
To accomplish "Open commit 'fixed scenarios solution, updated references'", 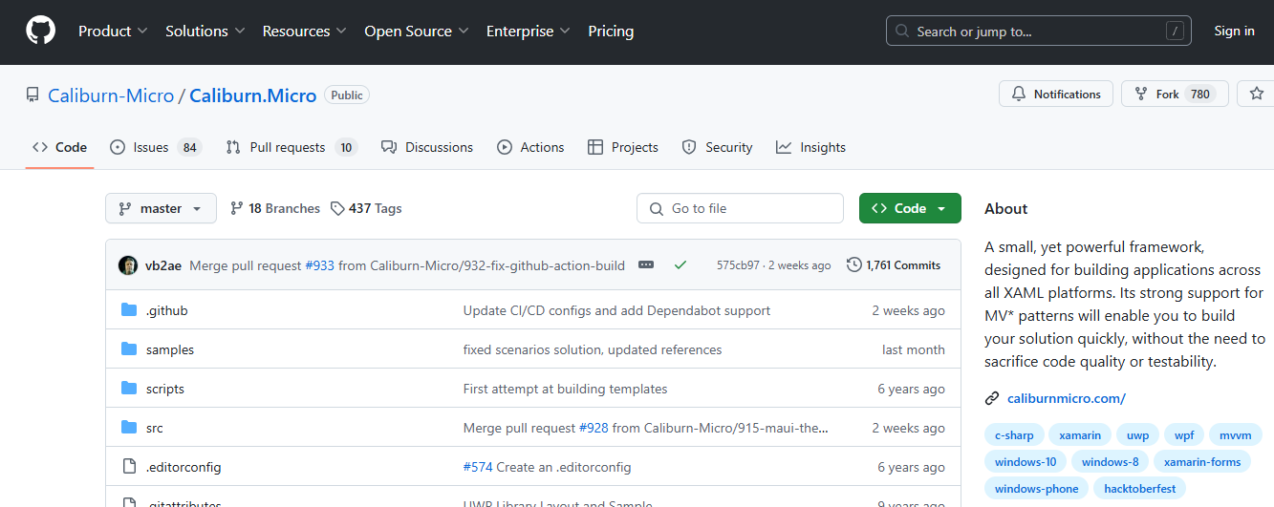I will click(x=593, y=349).
